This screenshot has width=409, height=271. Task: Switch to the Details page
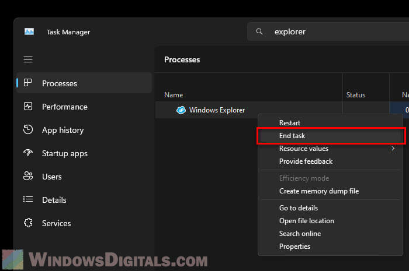[84, 200]
